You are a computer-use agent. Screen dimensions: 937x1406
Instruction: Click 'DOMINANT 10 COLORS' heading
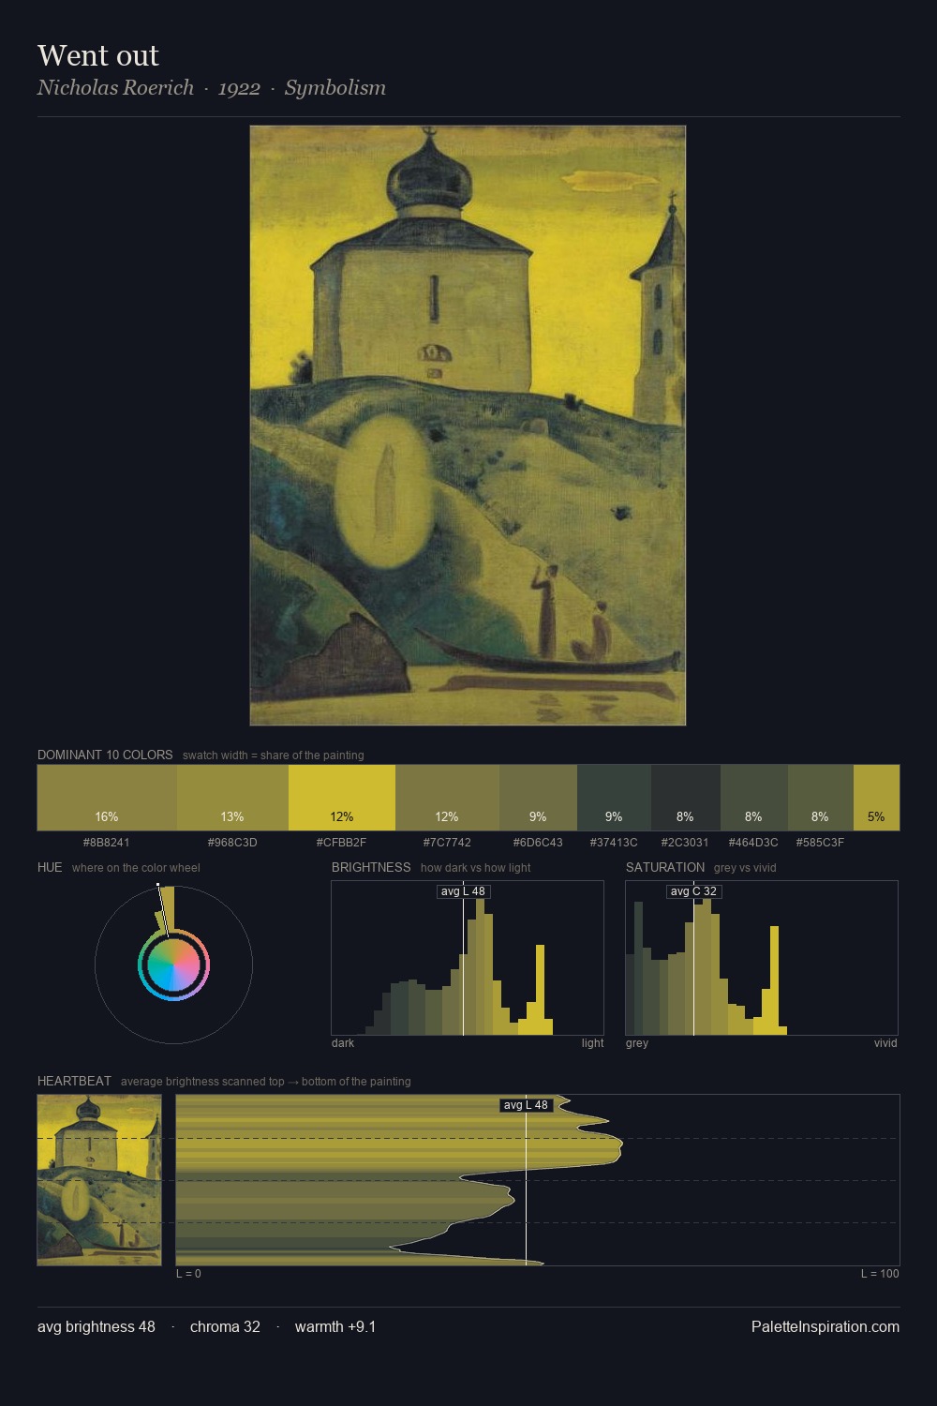click(105, 755)
